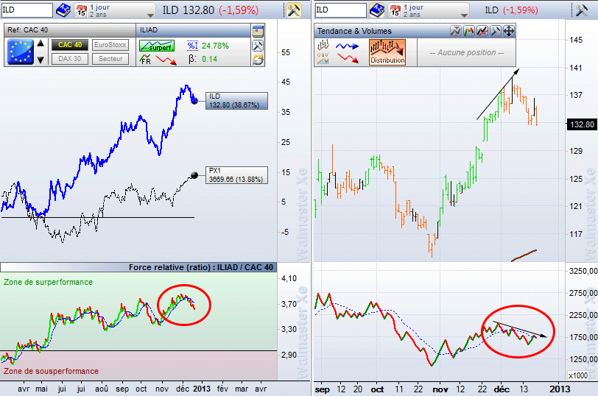Click right header quote ILD (-1,59%)
This screenshot has height=396, width=598.
[x=511, y=10]
